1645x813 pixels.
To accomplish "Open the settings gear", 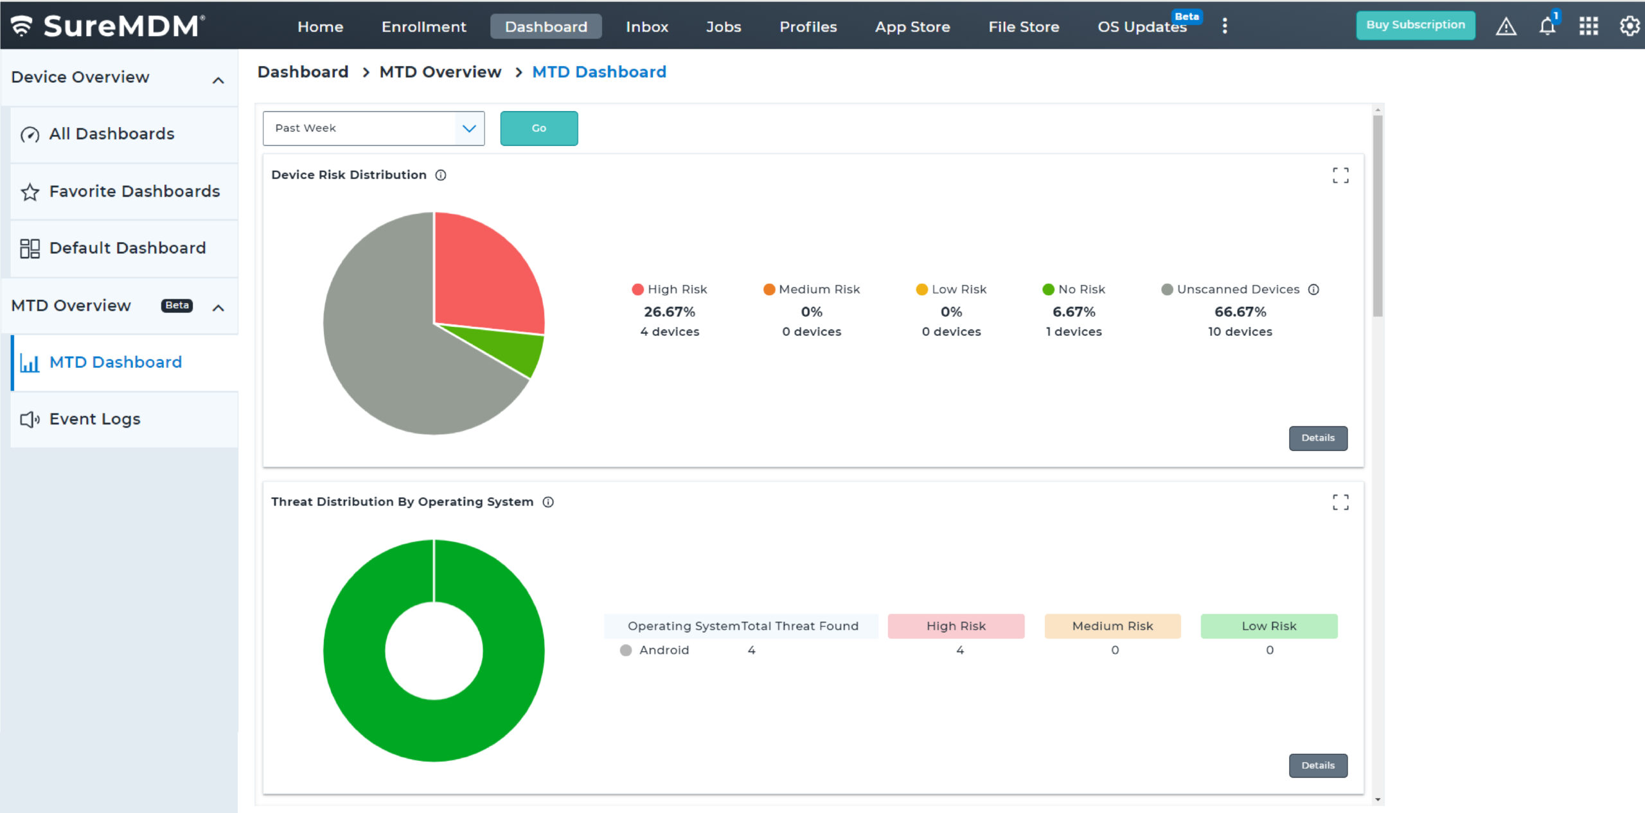I will 1630,26.
